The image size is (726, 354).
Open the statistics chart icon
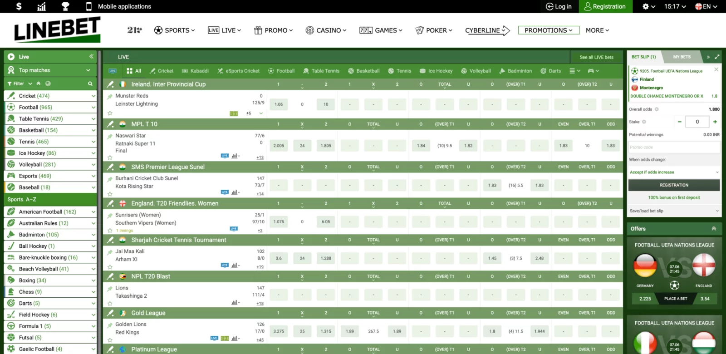point(42,6)
